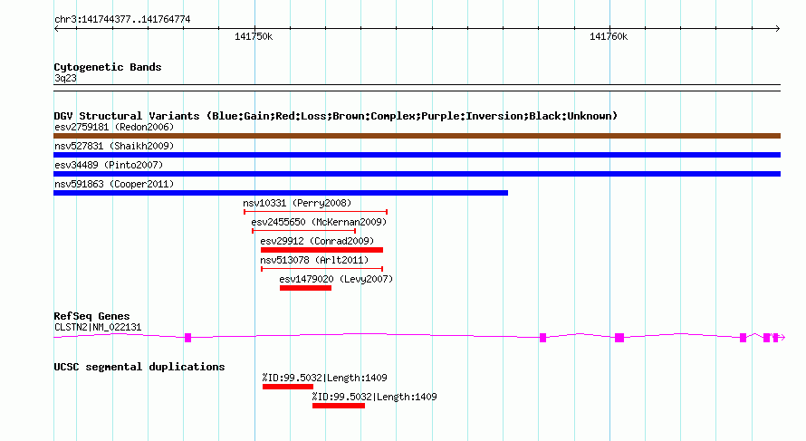
Task: Click the 3q23 cytogenetic band label
Action: click(x=65, y=78)
